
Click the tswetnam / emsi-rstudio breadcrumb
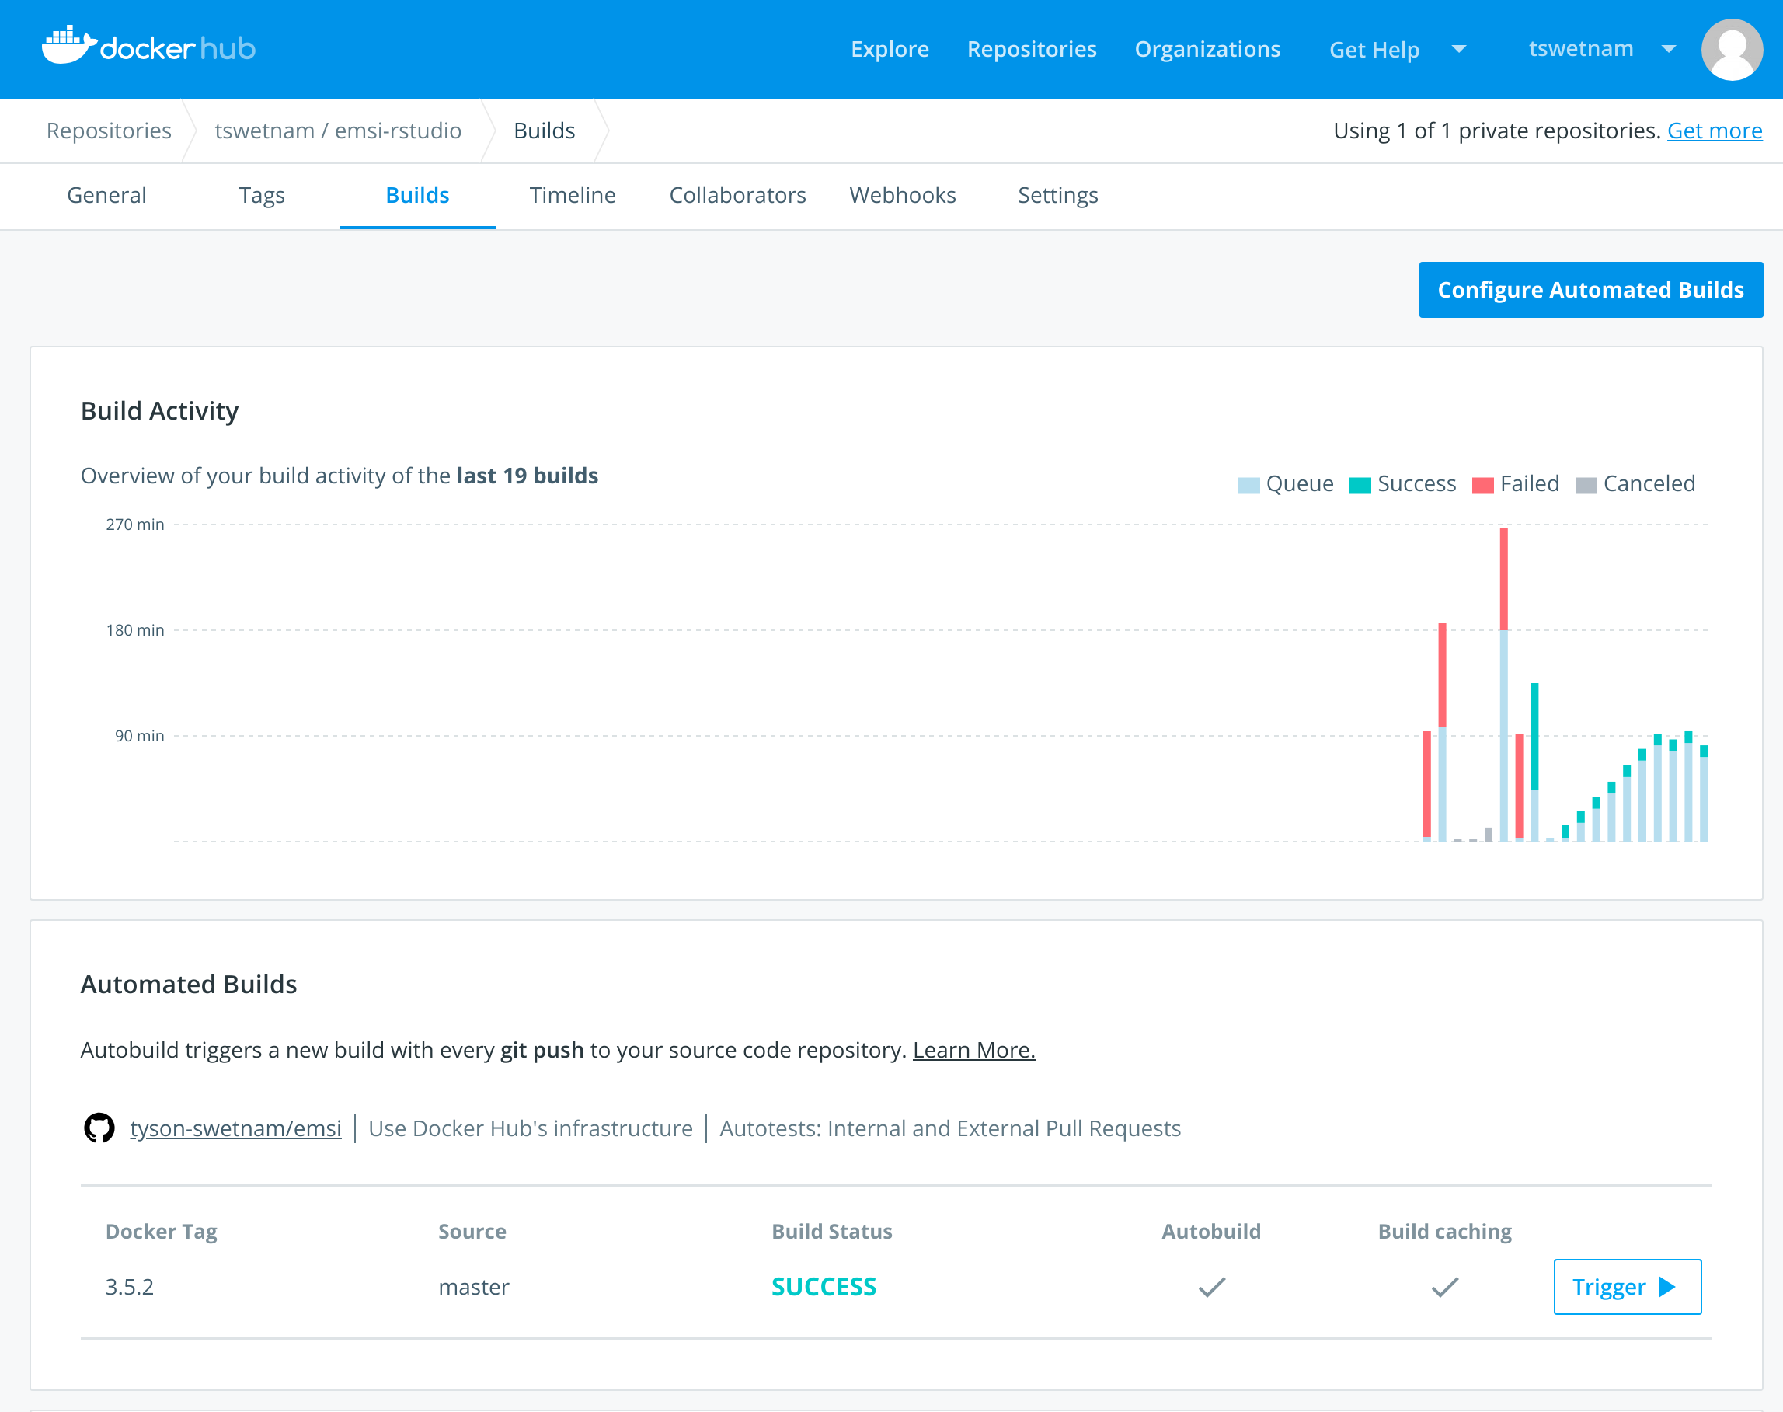tap(338, 131)
